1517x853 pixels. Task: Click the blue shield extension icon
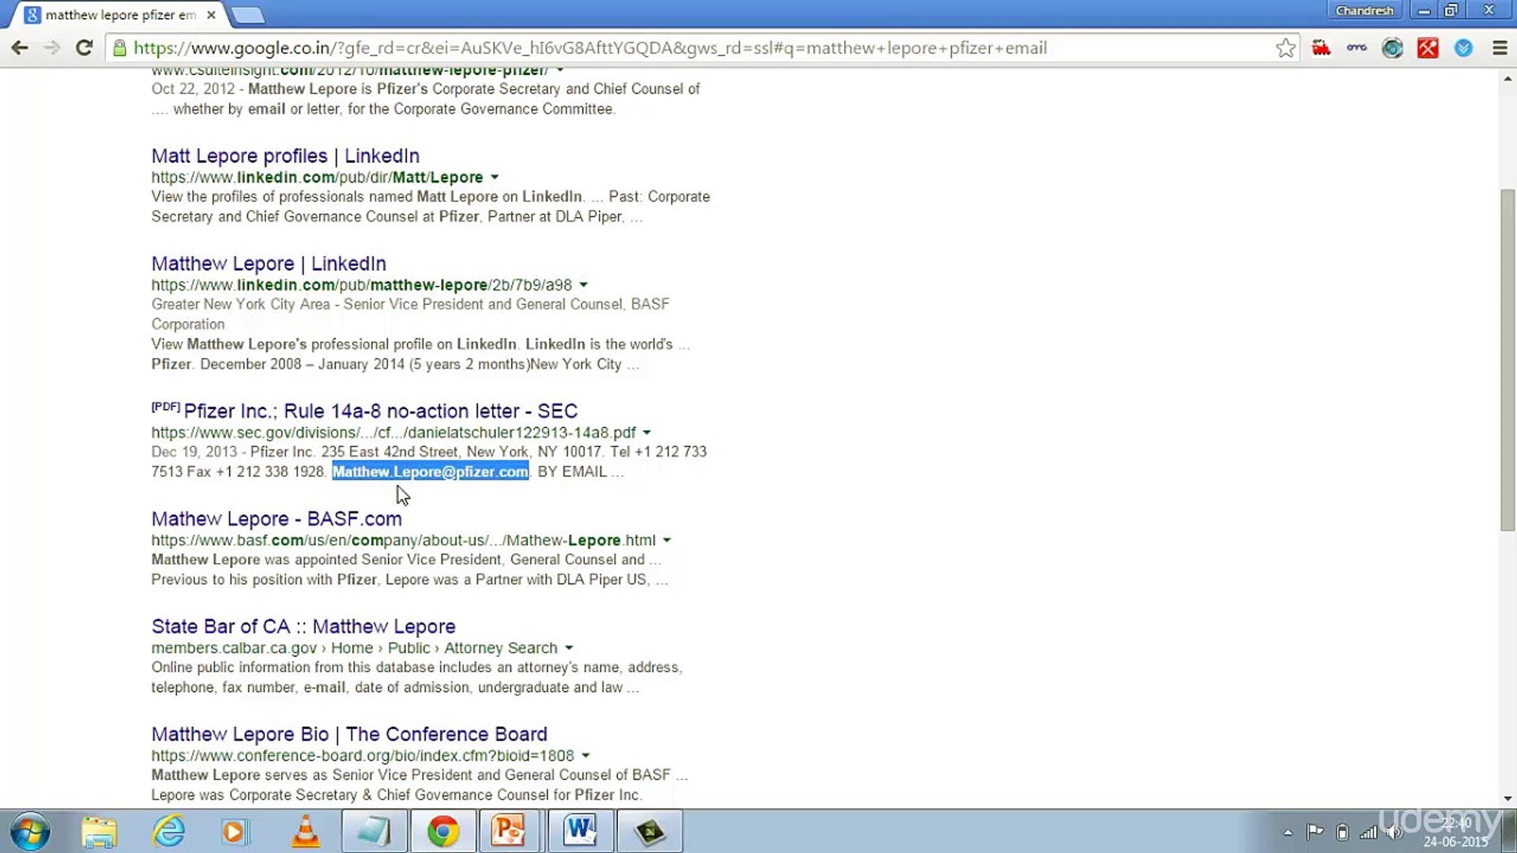tap(1463, 48)
